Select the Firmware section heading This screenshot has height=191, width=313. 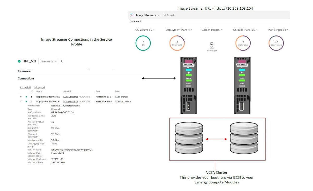coord(24,71)
